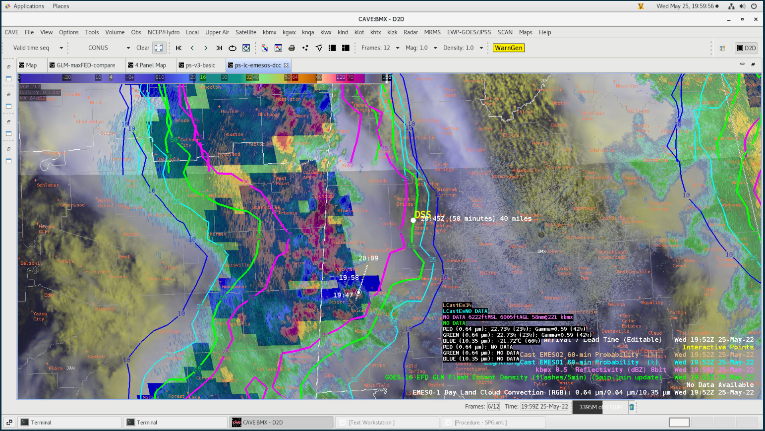Viewport: 765px width, 431px height.
Task: Click the D2D perspective button
Action: point(746,48)
